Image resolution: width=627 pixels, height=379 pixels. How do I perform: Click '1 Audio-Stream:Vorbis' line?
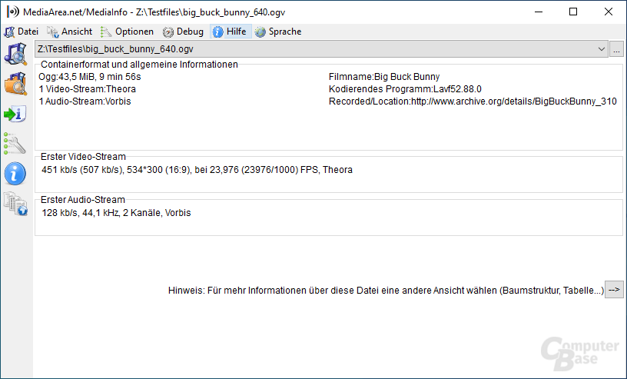tap(85, 101)
